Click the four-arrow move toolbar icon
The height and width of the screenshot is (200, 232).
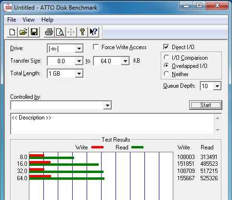pyautogui.click(x=71, y=32)
